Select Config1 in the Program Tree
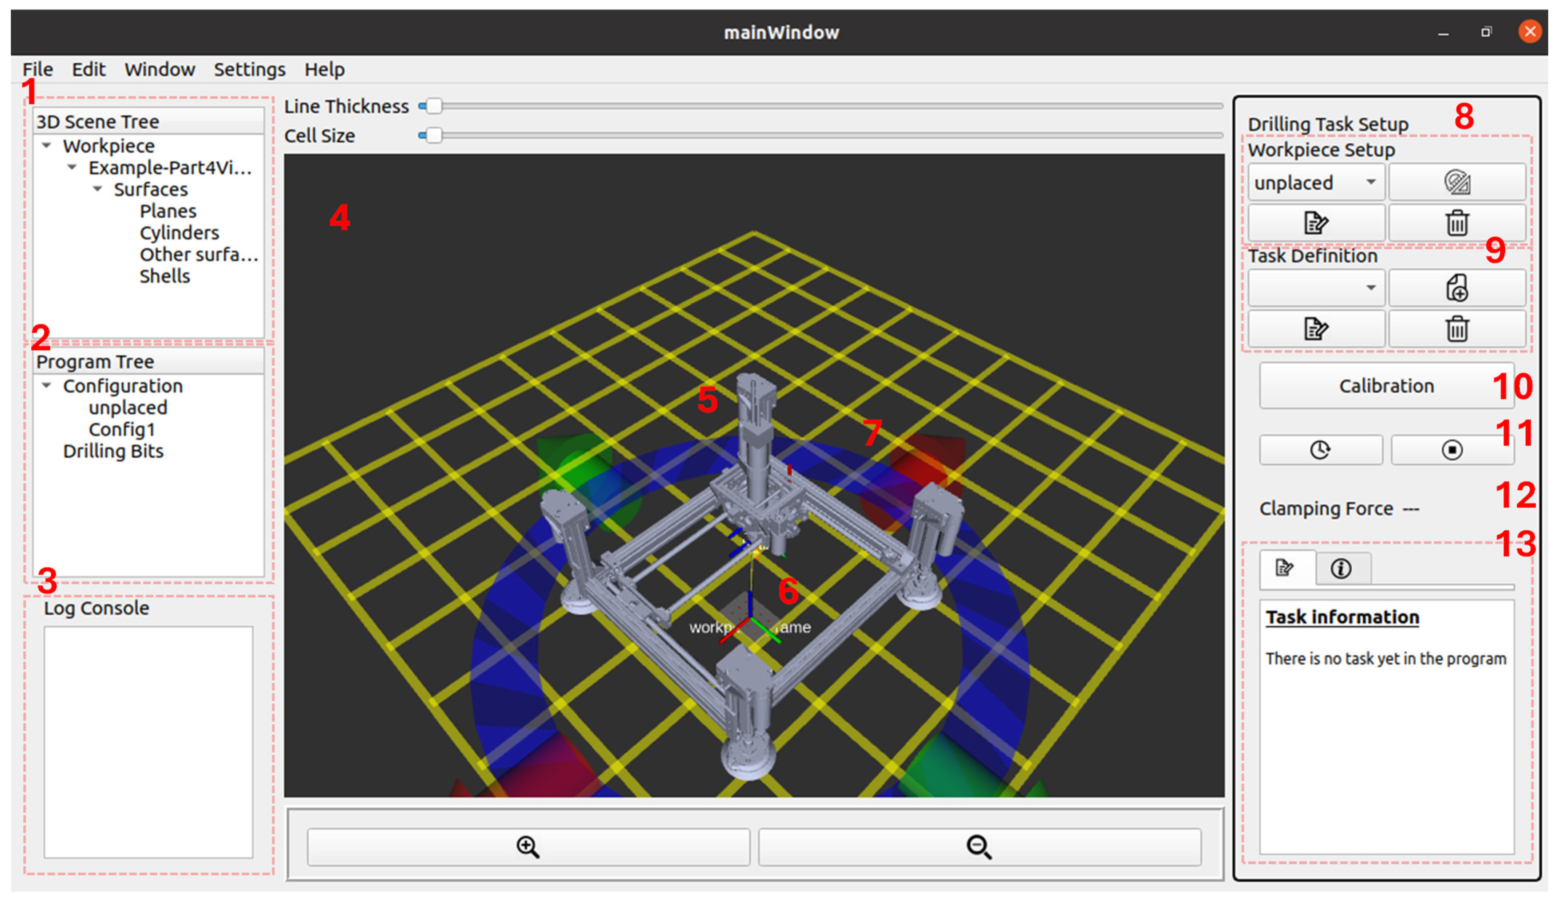Image resolution: width=1557 pixels, height=903 pixels. tap(121, 430)
